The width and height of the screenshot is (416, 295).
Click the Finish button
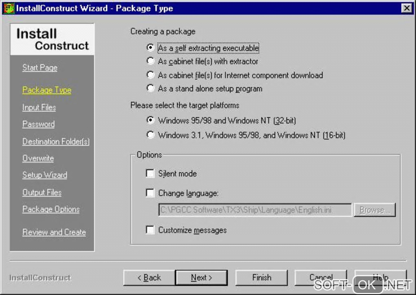[261, 278]
